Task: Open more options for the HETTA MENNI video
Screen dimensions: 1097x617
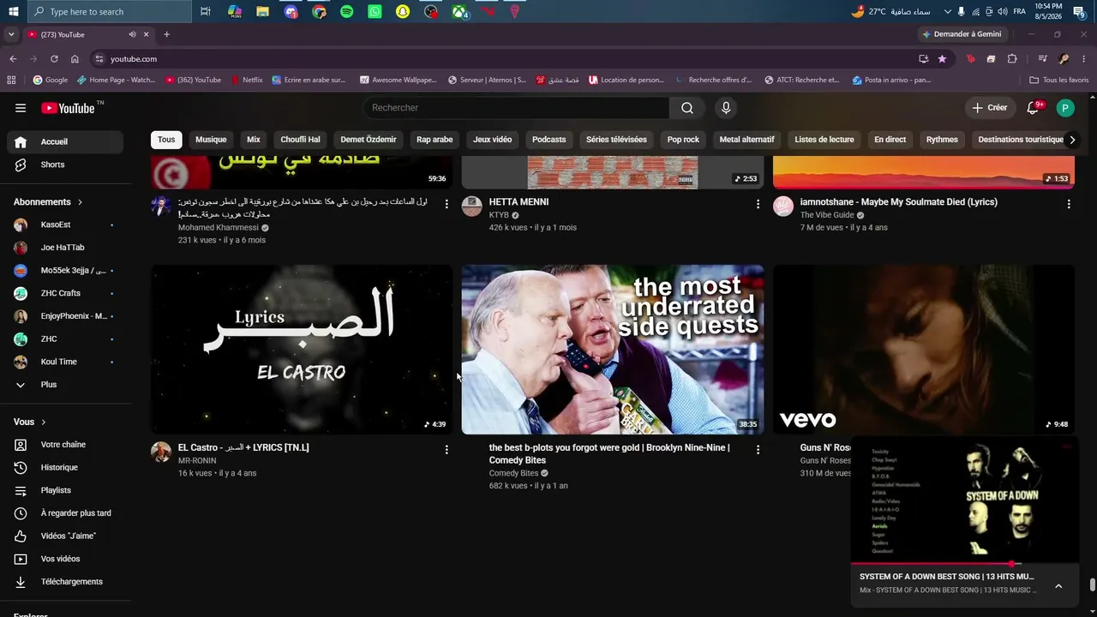Action: point(758,204)
